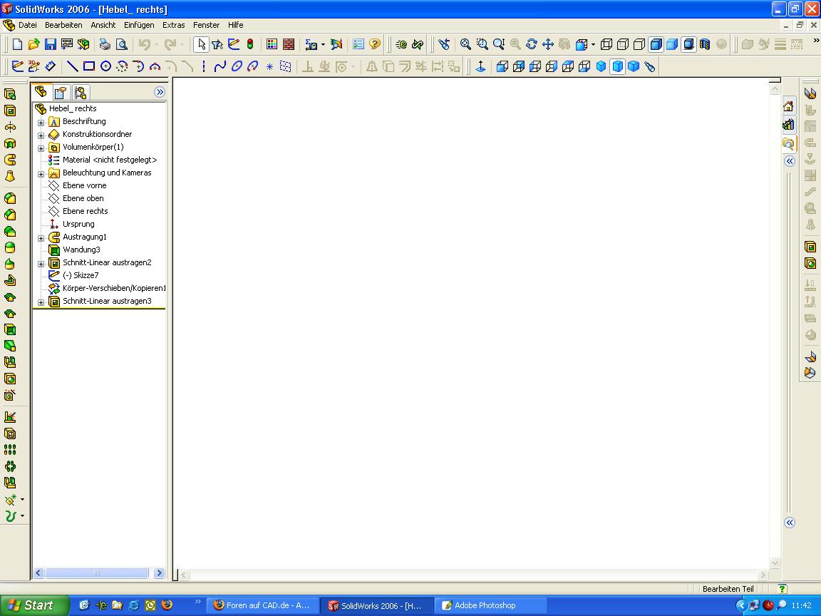The height and width of the screenshot is (616, 821).
Task: Switch to the PropertyManager tab
Action: point(61,93)
